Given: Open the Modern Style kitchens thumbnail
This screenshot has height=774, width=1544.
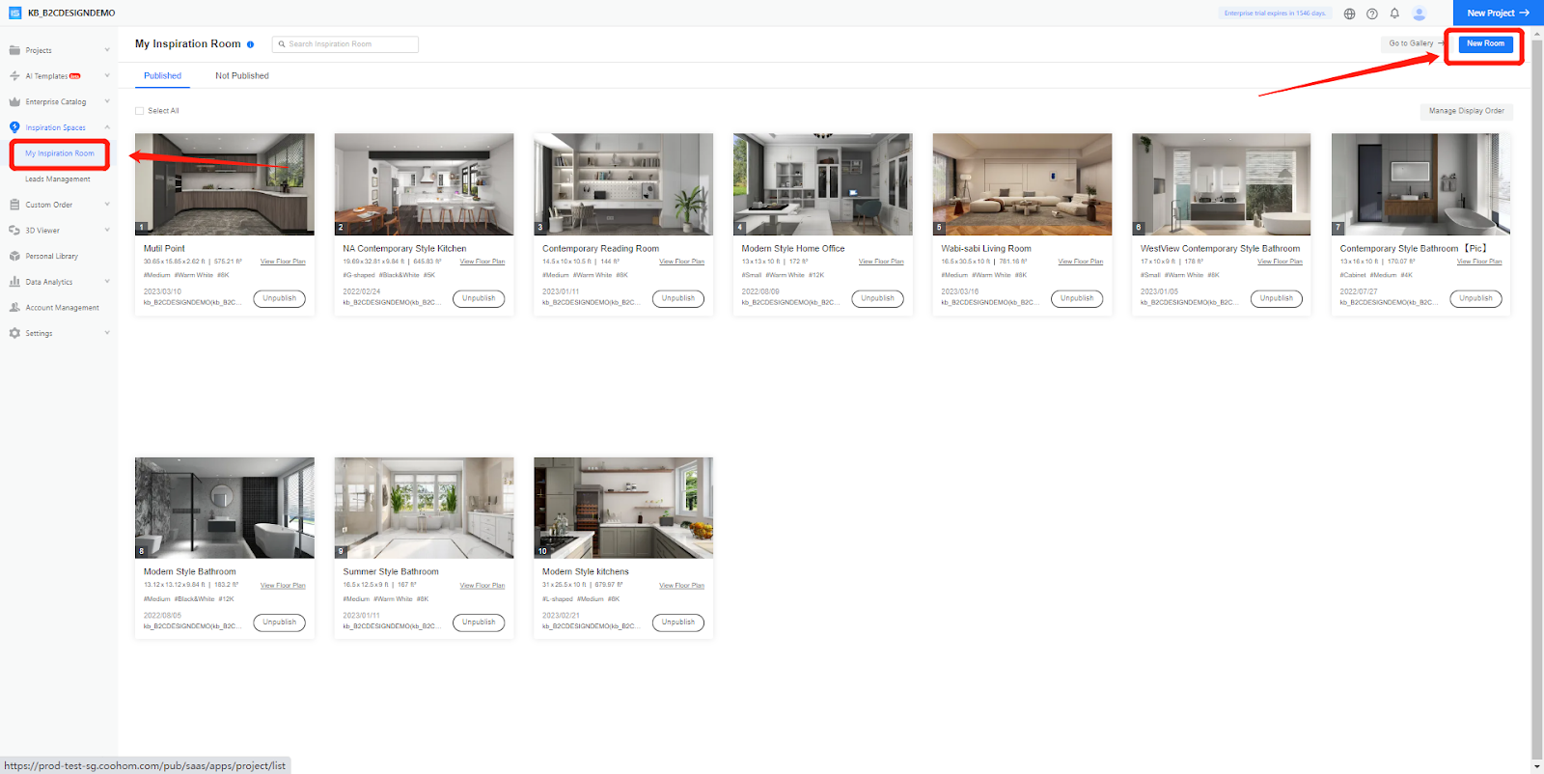Looking at the screenshot, I should click(623, 508).
